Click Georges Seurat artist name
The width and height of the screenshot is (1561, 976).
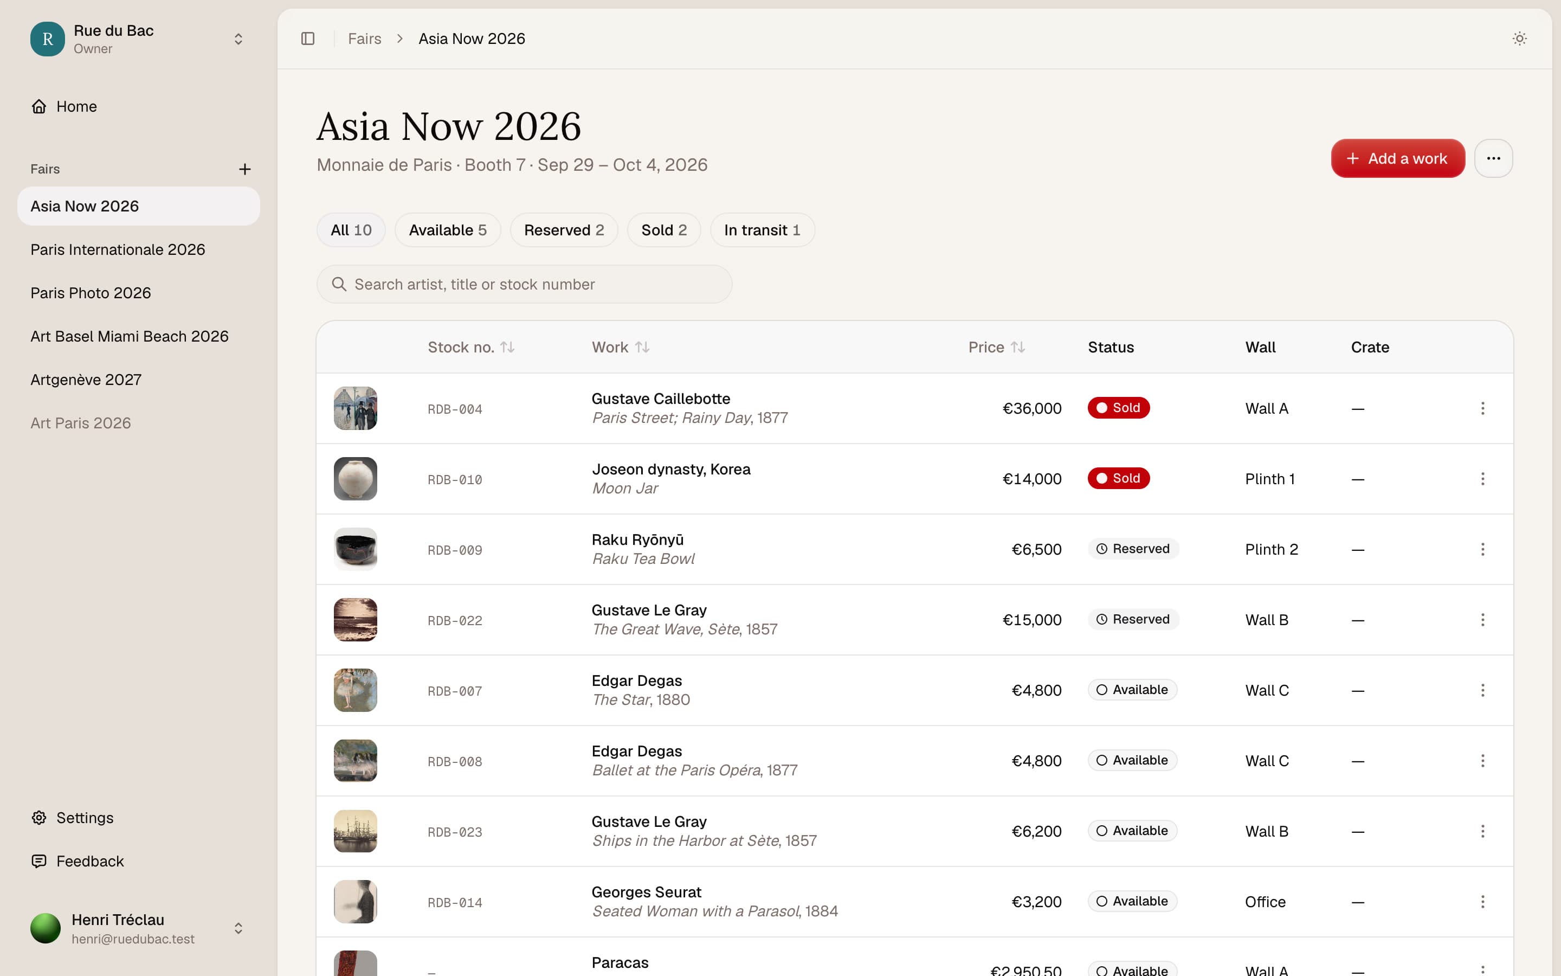pyautogui.click(x=646, y=892)
